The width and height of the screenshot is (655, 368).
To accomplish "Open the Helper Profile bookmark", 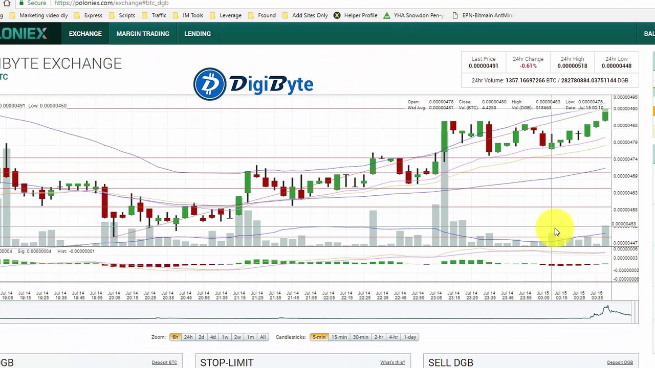I will click(x=356, y=15).
